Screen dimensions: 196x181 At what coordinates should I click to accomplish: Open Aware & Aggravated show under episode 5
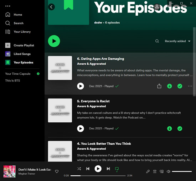[x=91, y=106]
